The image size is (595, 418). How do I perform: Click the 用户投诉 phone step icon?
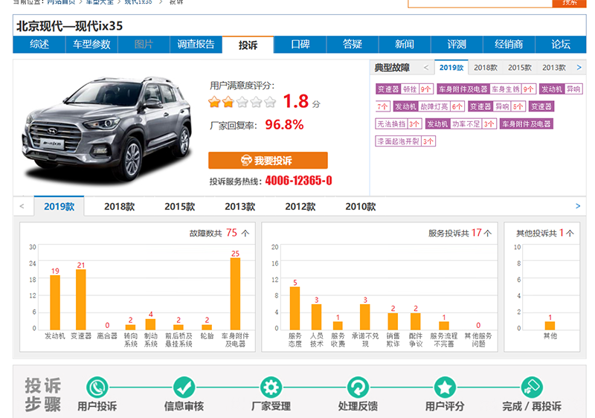coord(97,388)
